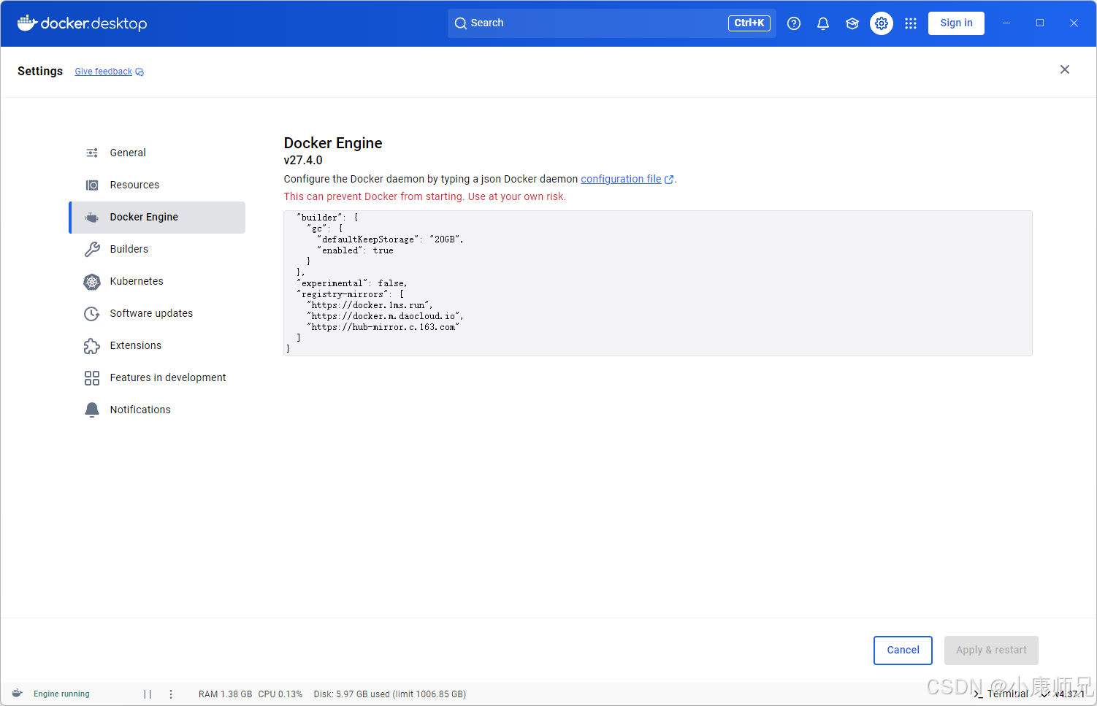Click the Resources disk icon

(x=92, y=185)
